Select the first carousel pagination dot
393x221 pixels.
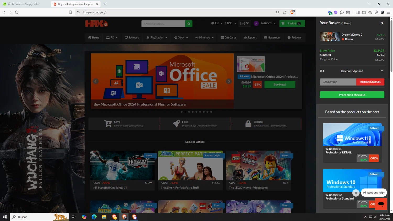[182, 112]
